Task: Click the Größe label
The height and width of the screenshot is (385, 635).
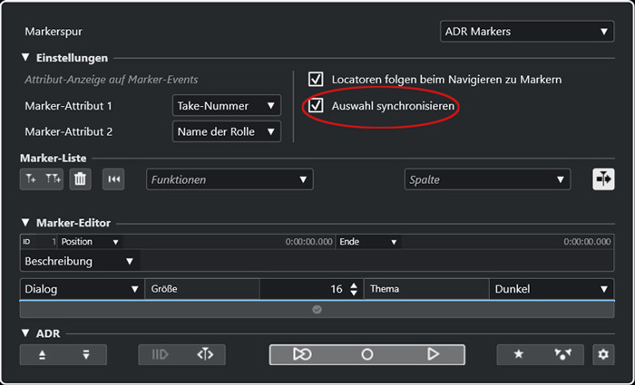Action: (164, 289)
